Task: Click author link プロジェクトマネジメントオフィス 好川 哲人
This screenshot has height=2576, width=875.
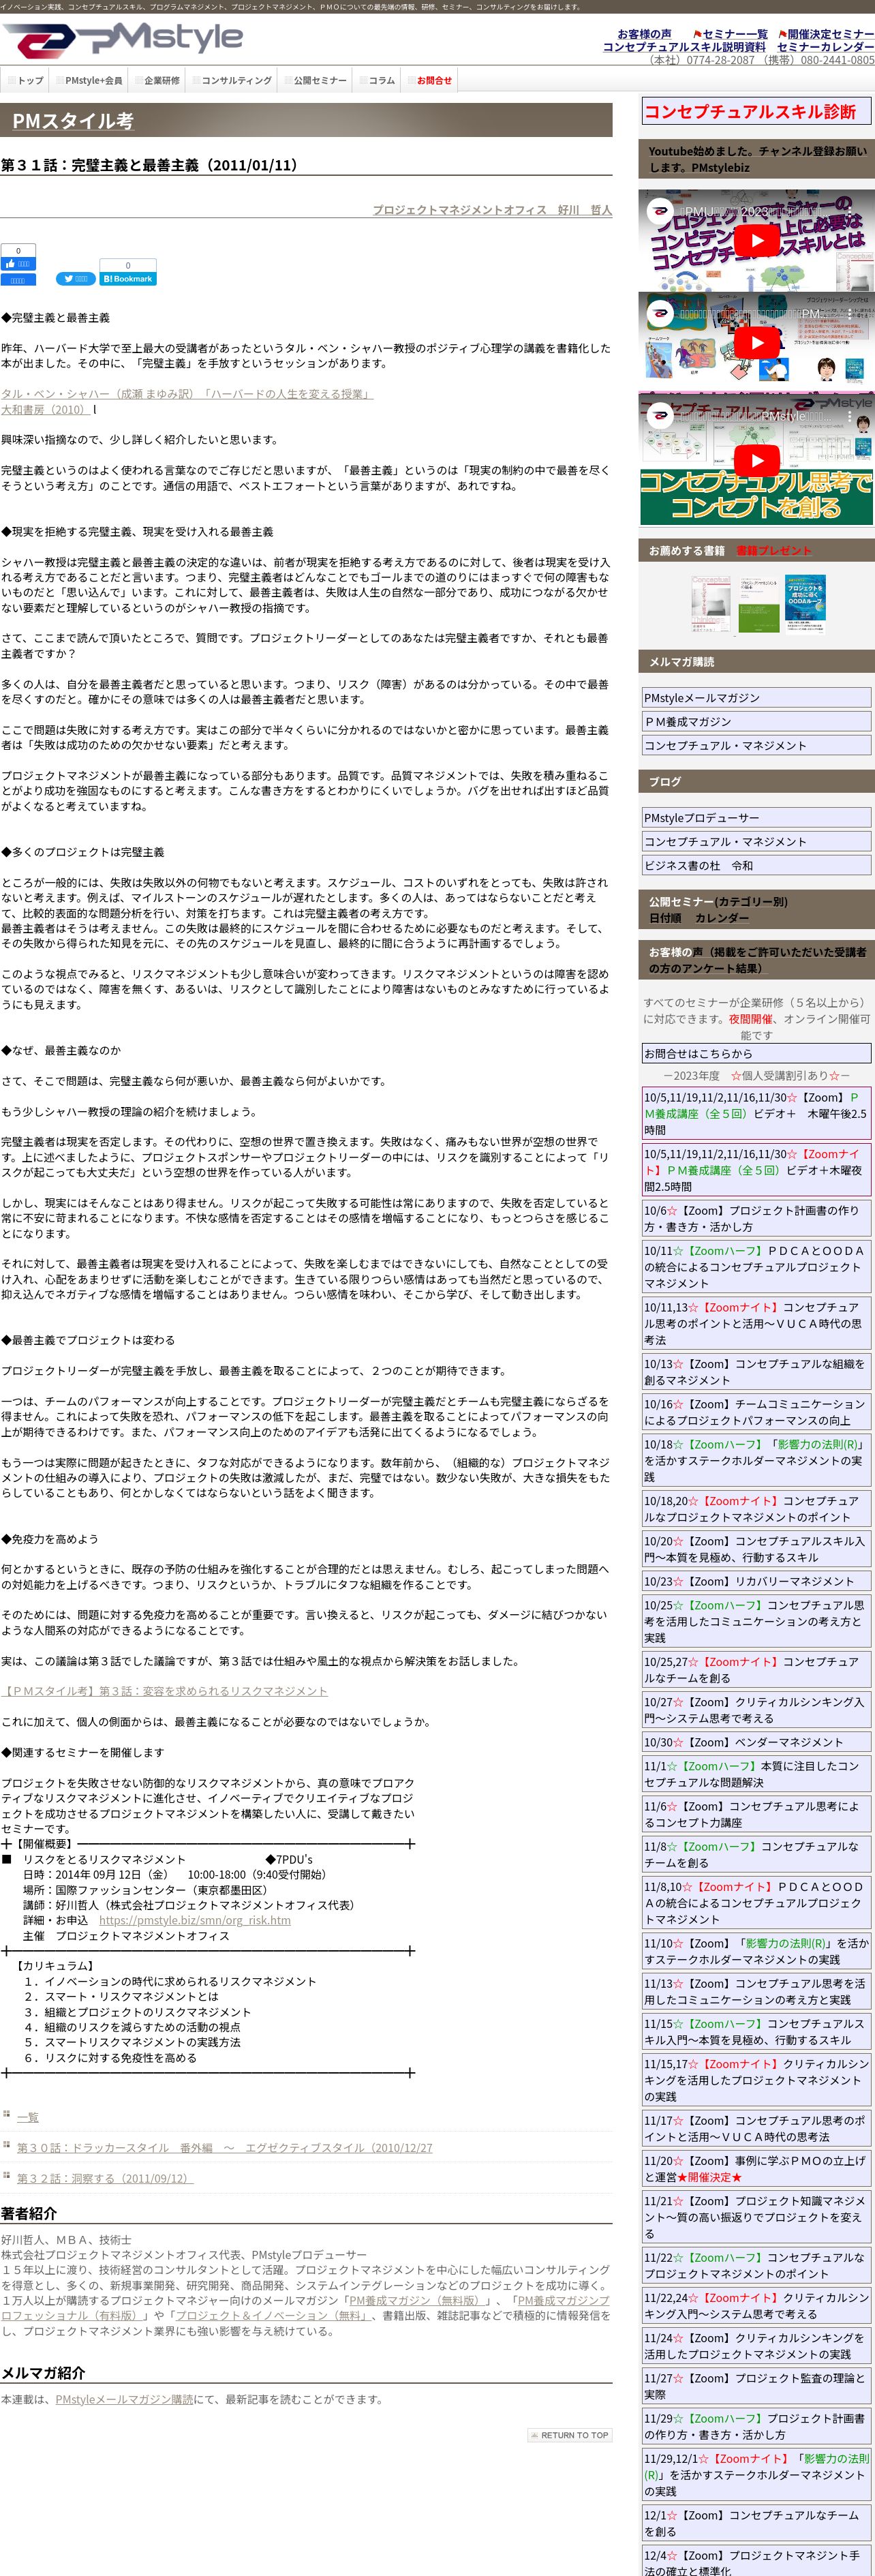Action: click(x=492, y=210)
